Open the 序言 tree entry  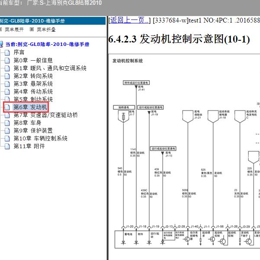[x=19, y=52]
